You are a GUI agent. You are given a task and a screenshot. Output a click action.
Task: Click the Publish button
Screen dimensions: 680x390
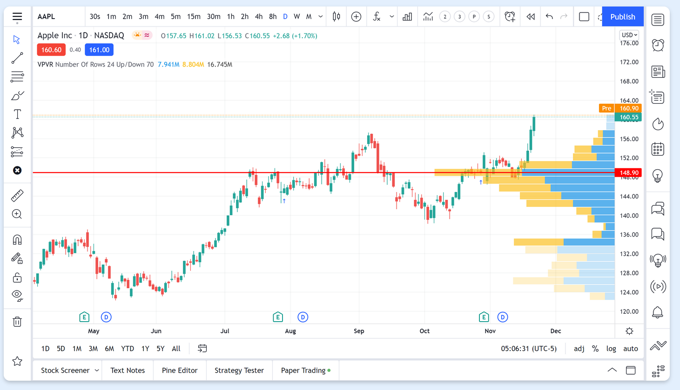[x=623, y=17]
